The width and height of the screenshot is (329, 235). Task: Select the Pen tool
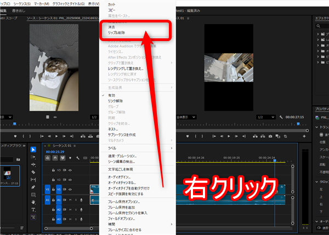[x=33, y=186]
